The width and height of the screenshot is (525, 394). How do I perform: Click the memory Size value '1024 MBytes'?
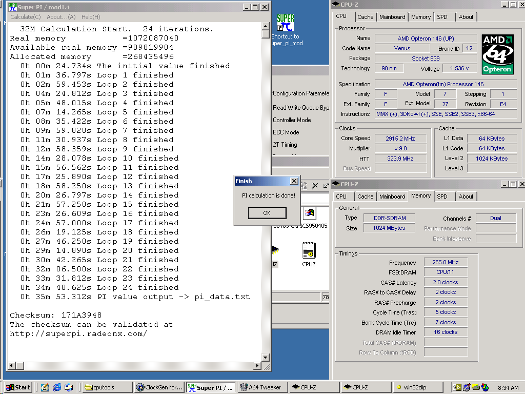pyautogui.click(x=390, y=228)
